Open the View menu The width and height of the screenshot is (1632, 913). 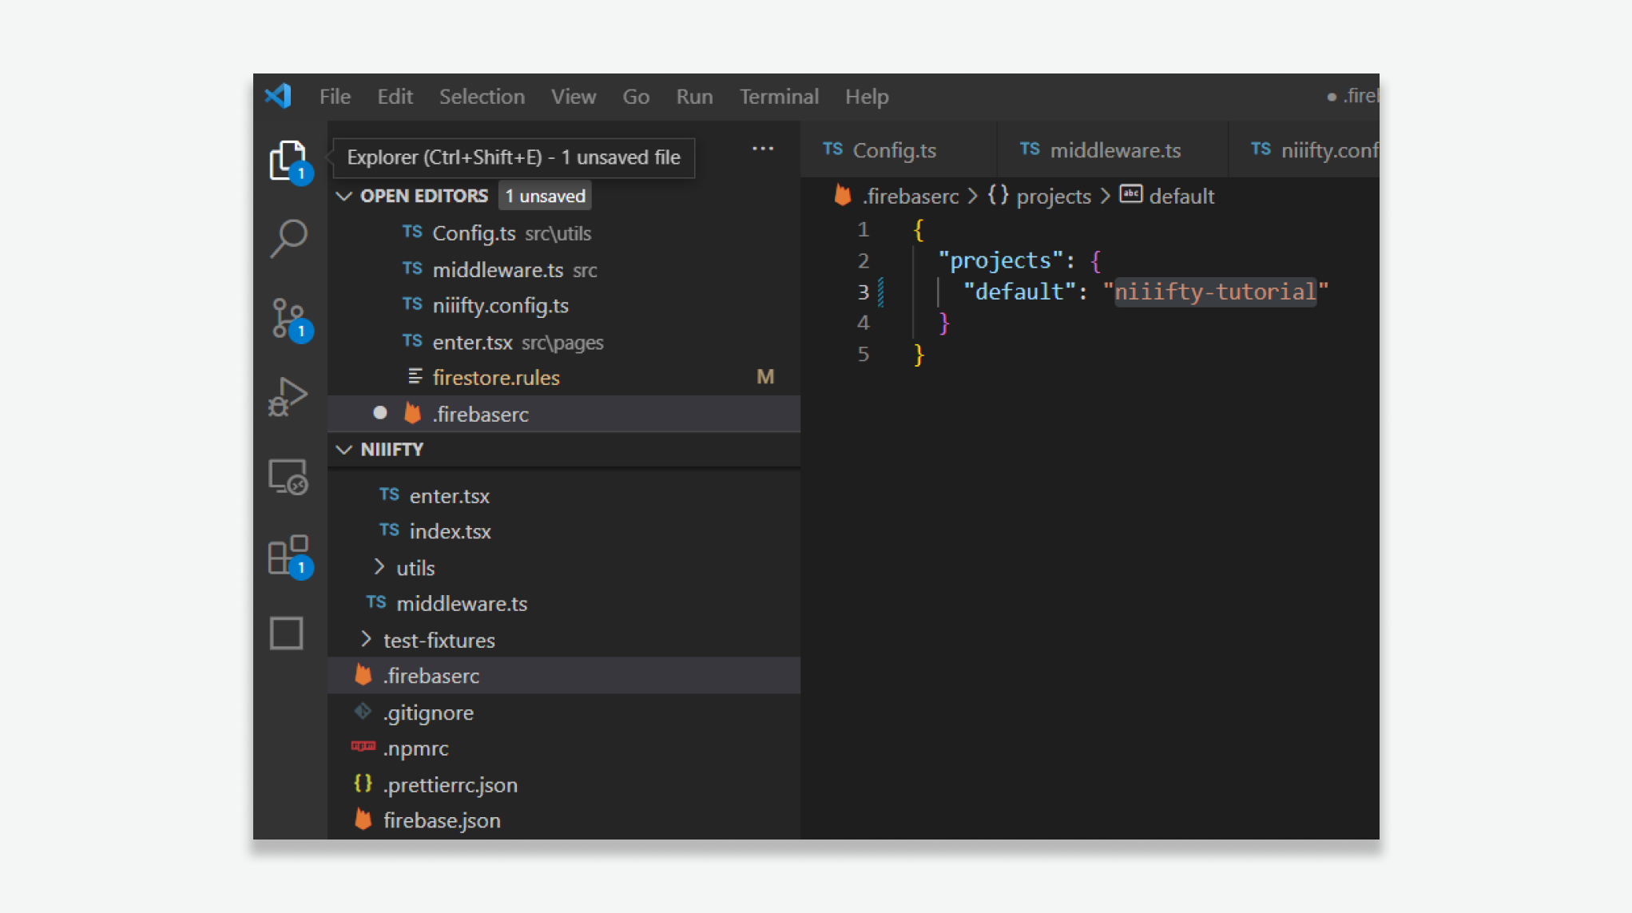coord(573,97)
